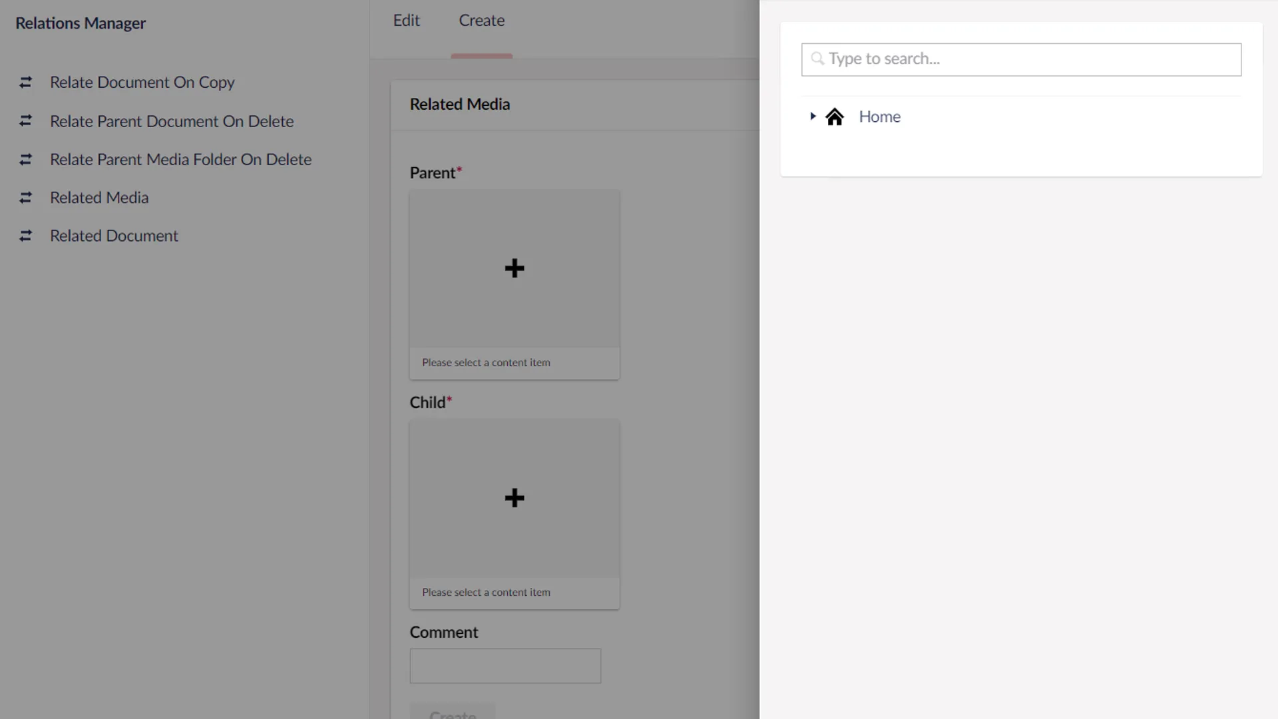Select Home in the content picker
The height and width of the screenshot is (719, 1278).
click(879, 117)
